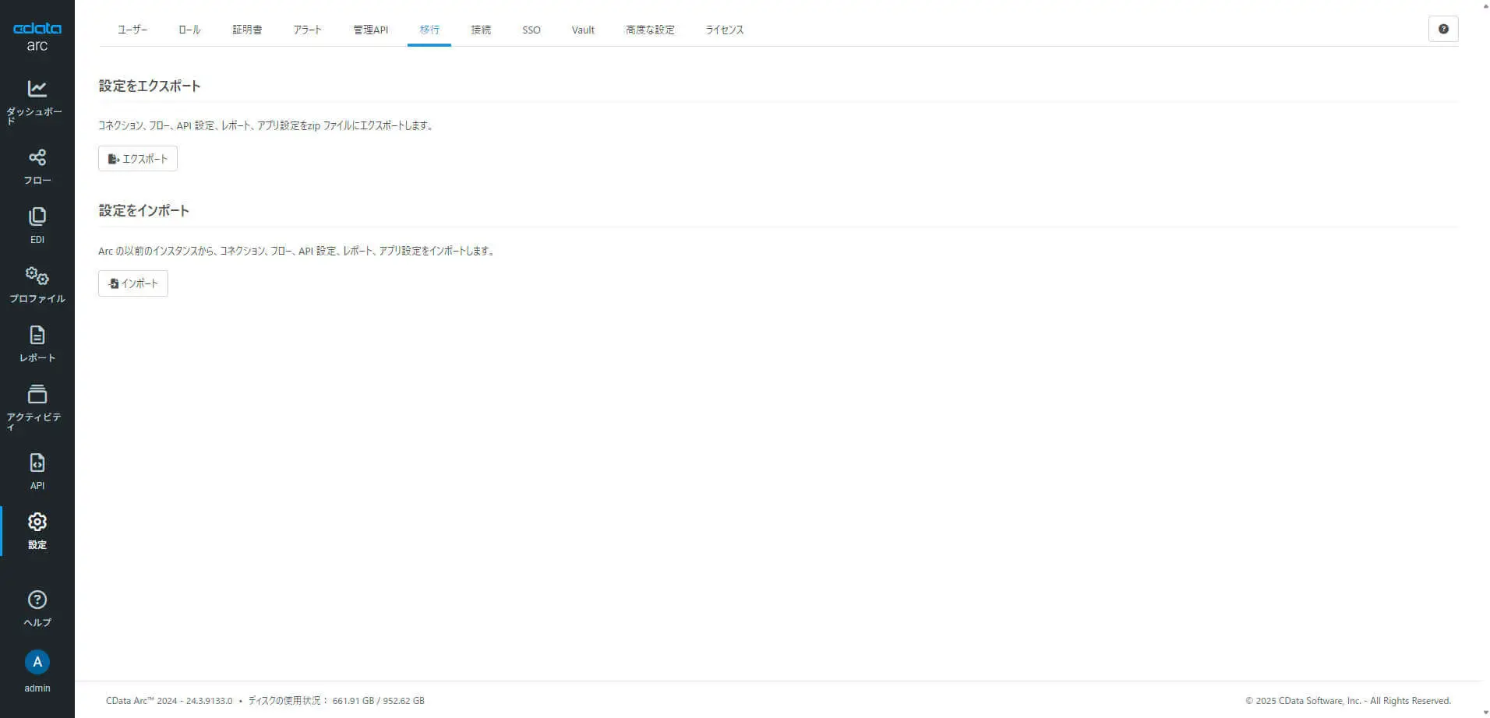Image resolution: width=1490 pixels, height=718 pixels.
Task: Click the admin user avatar
Action: [x=37, y=662]
